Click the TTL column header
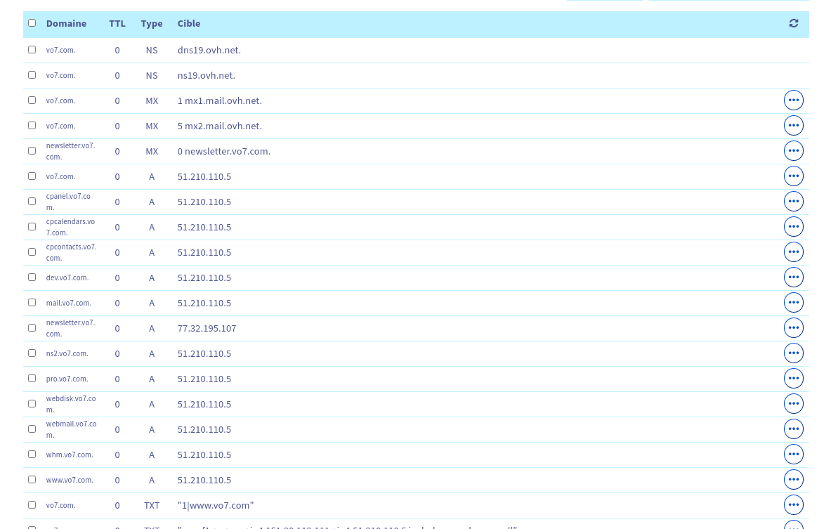 pyautogui.click(x=117, y=24)
